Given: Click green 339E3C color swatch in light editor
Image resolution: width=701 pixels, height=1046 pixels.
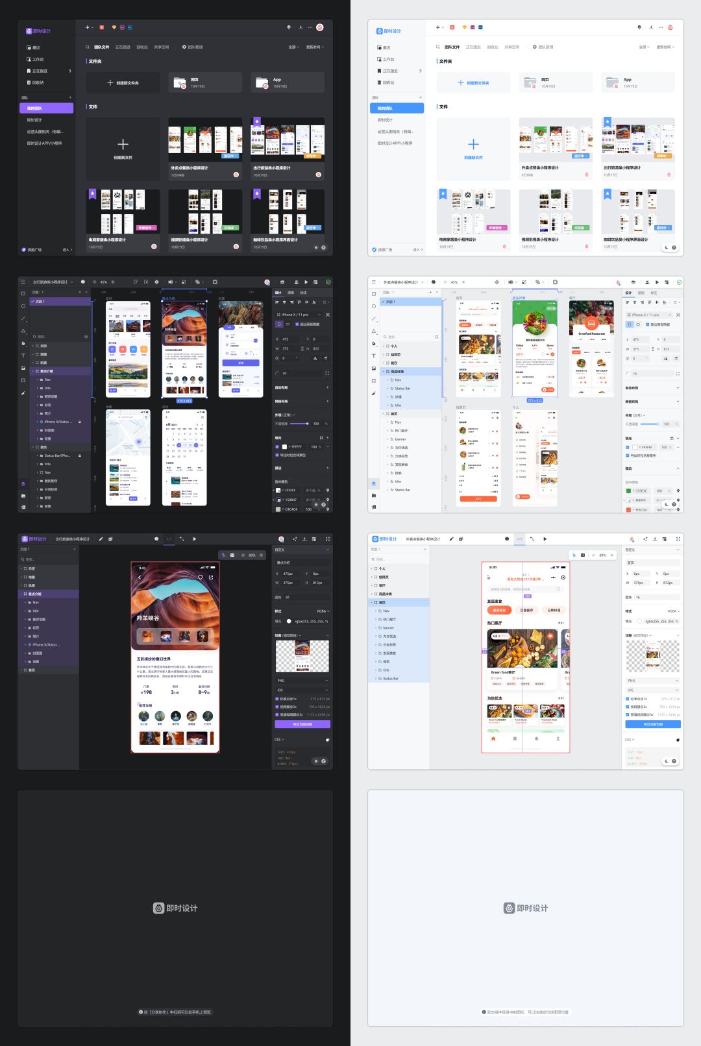Looking at the screenshot, I should [x=628, y=491].
